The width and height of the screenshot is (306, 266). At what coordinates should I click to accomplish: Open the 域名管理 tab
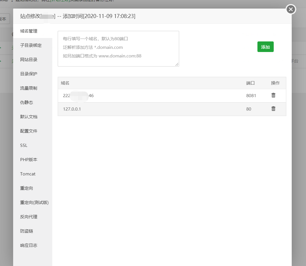[x=33, y=31]
